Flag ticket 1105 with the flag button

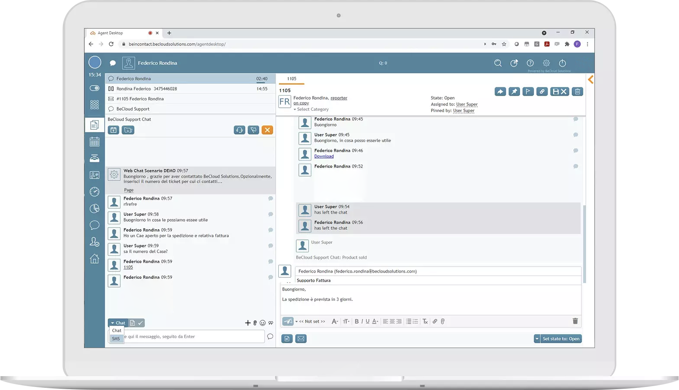(x=528, y=91)
